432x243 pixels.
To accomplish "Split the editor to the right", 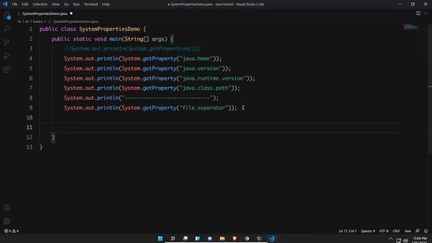I will click(x=418, y=13).
